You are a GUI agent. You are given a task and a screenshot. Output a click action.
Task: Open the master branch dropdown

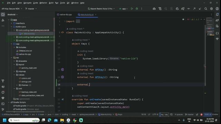coord(31,9)
